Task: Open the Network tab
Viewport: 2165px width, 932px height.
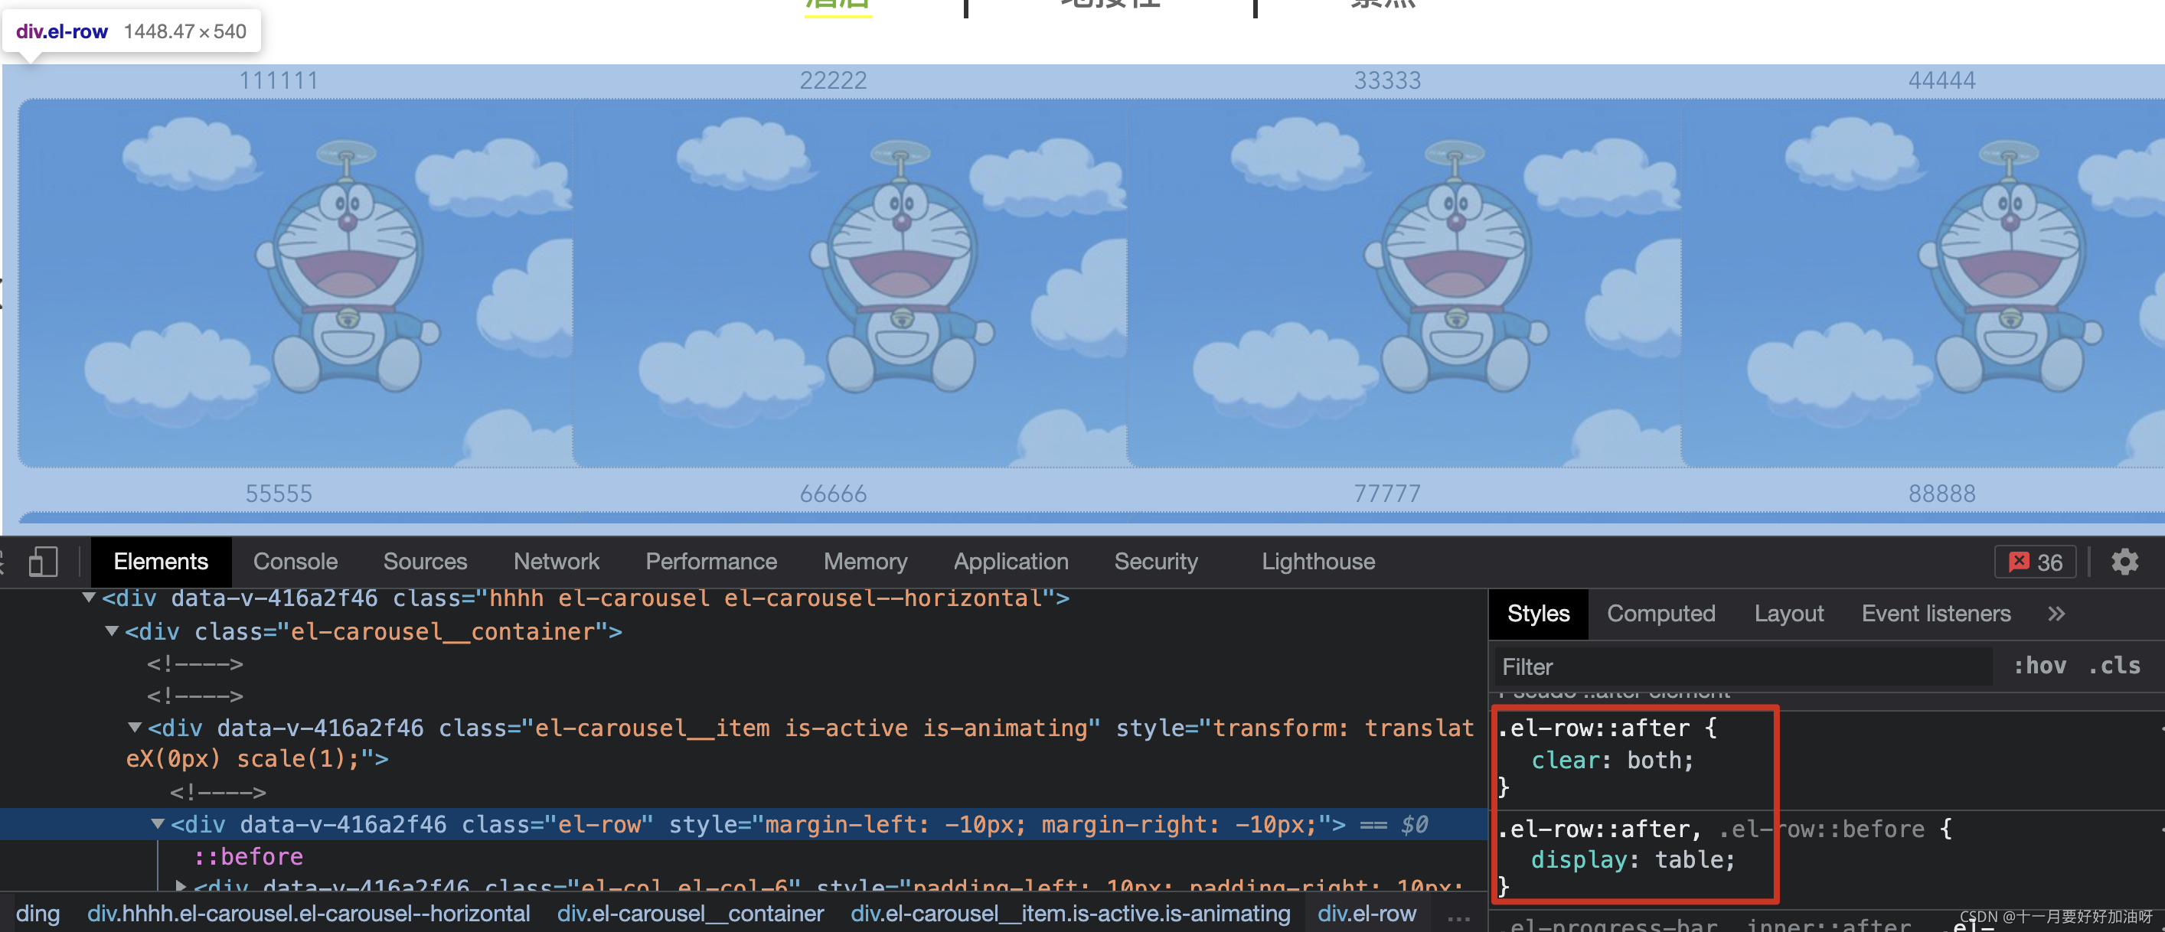Action: pyautogui.click(x=556, y=562)
